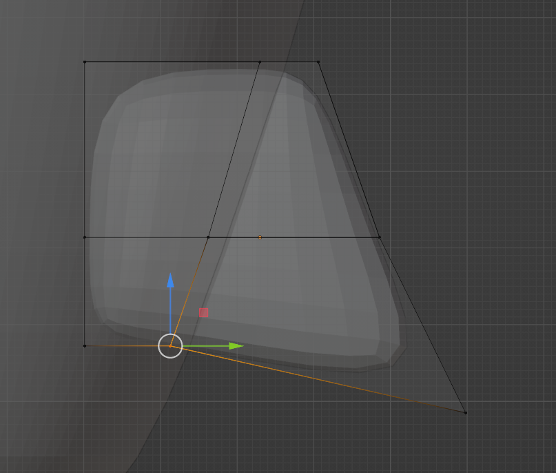This screenshot has height=473, width=556.
Task: Select the top-right vertex of the upper edge
Action: [x=318, y=62]
